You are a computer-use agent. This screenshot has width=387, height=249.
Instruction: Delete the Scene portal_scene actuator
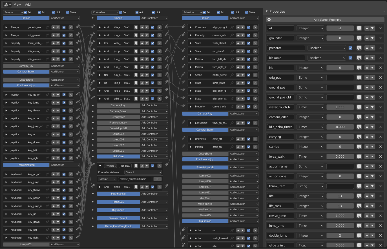pos(255,75)
